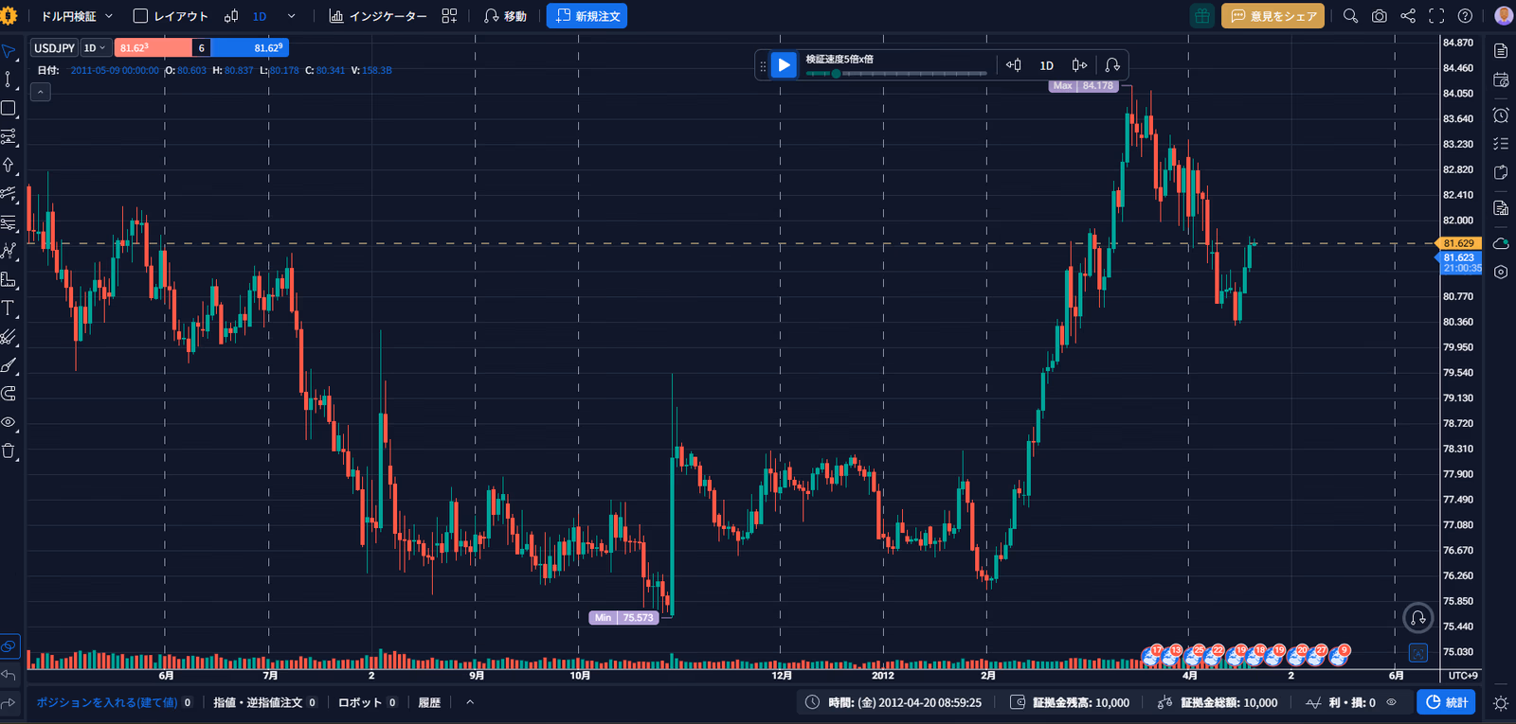Open the ドル円検証 project dropdown
Viewport: 1516px width, 724px height.
(x=77, y=16)
